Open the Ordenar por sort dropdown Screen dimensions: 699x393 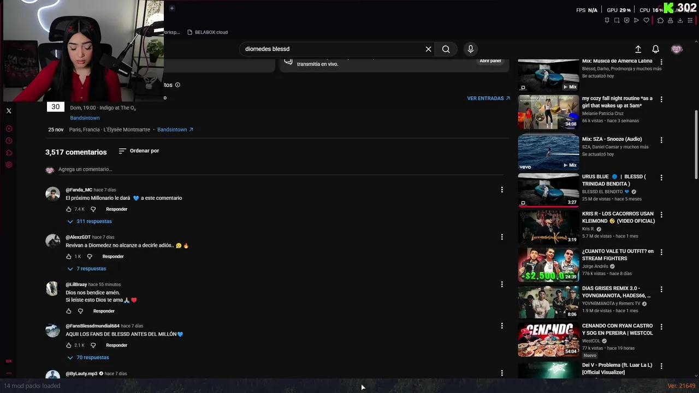tap(139, 151)
